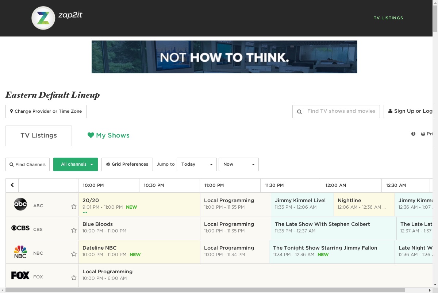Viewport: 438px width, 293px height.
Task: Open NBC Local Programming at 11:00 PM
Action: [x=235, y=252]
